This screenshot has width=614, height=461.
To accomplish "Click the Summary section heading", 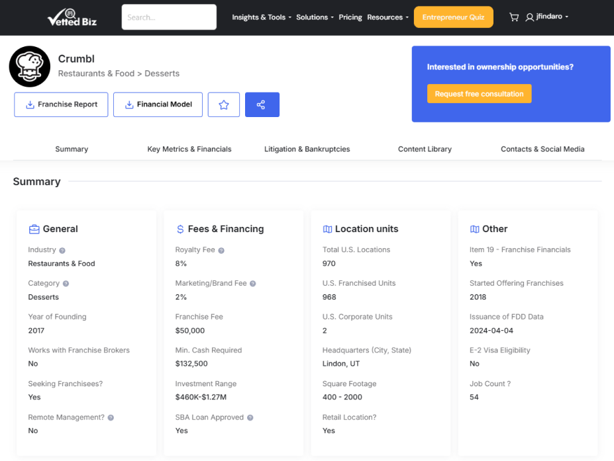I will tap(37, 181).
